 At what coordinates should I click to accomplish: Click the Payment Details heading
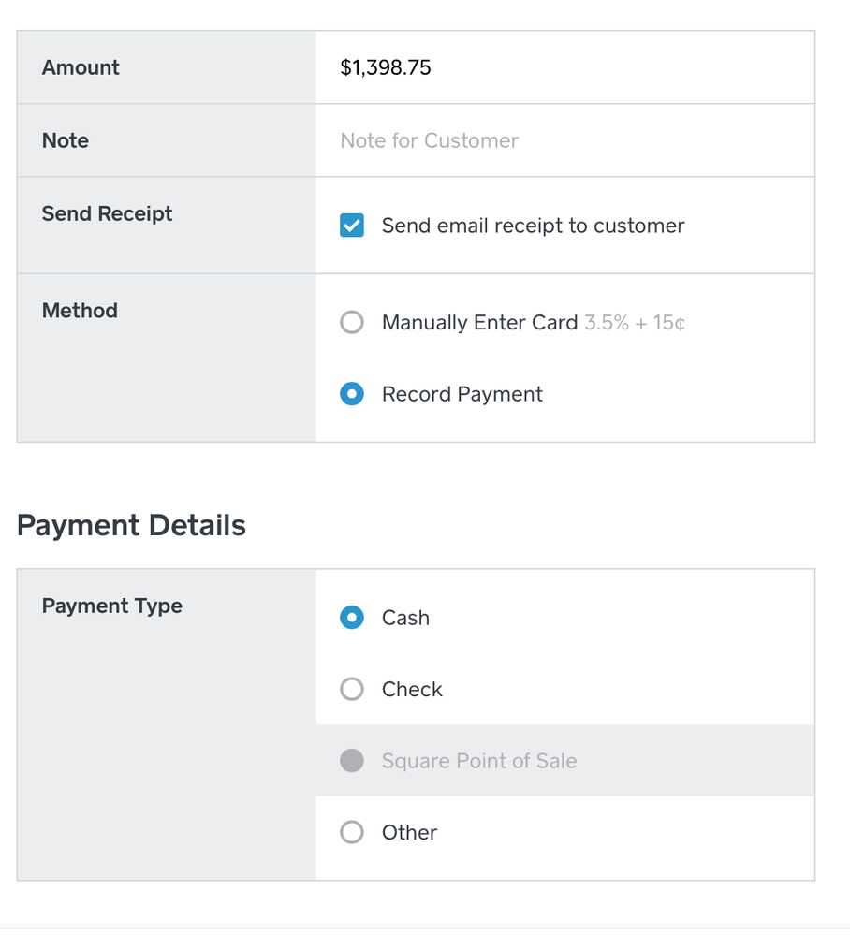coord(131,525)
